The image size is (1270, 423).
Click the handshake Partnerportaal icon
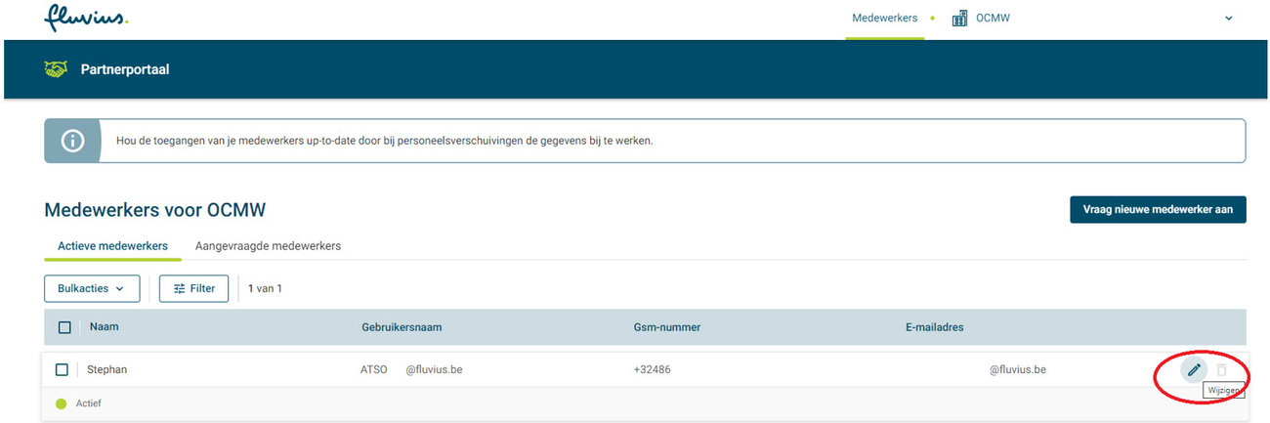tap(56, 69)
